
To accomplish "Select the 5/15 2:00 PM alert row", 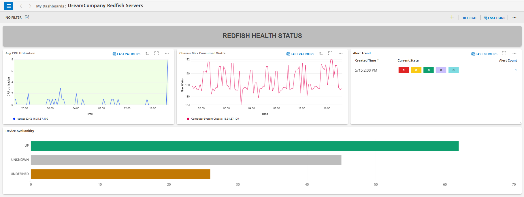I will [x=436, y=70].
